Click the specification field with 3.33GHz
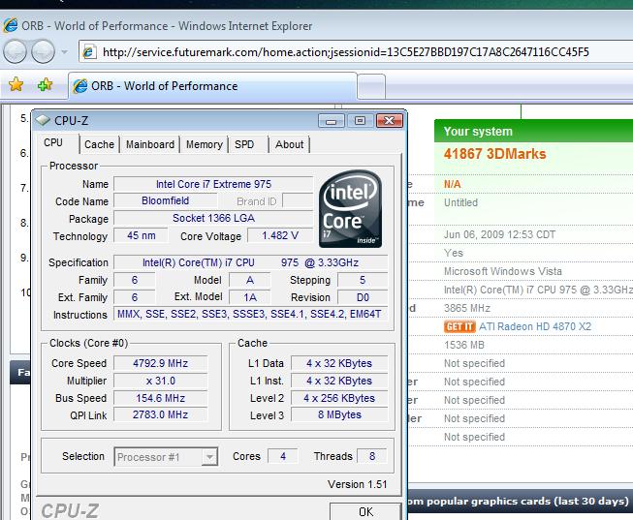The image size is (633, 520). pos(250,262)
